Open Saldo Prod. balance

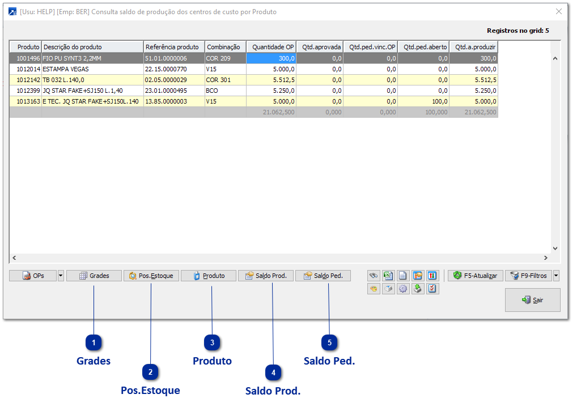point(266,276)
